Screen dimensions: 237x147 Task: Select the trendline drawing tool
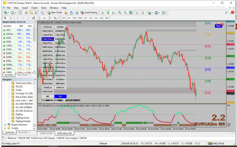pyautogui.click(x=28, y=18)
